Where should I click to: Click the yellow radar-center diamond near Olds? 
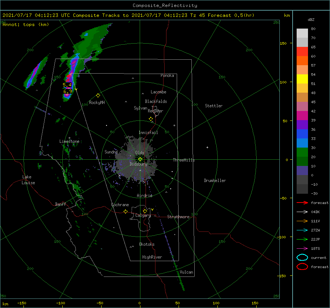point(140,159)
